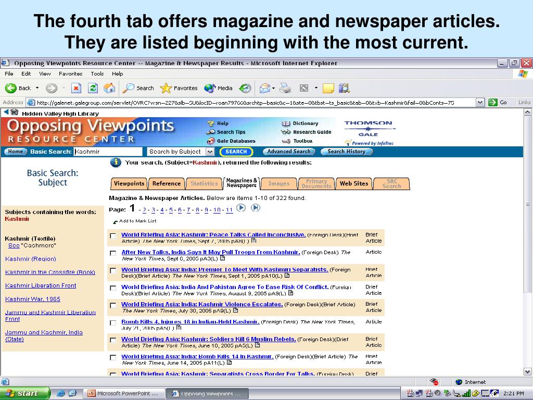Open the Dictionary link
533x400 pixels.
click(305, 123)
